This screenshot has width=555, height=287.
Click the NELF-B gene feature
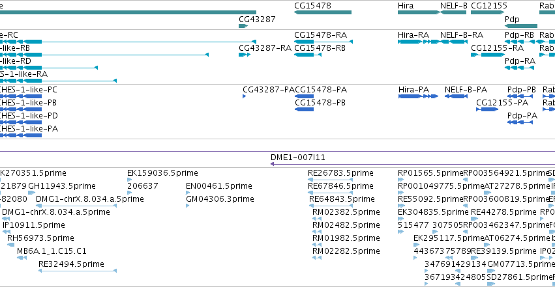pos(453,12)
